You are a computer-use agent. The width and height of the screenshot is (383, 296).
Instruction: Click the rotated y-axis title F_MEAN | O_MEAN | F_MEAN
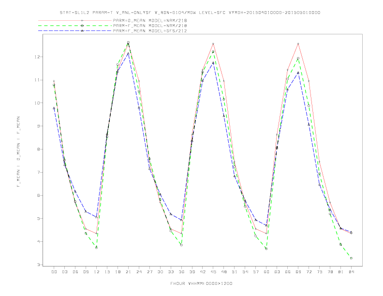pos(18,152)
